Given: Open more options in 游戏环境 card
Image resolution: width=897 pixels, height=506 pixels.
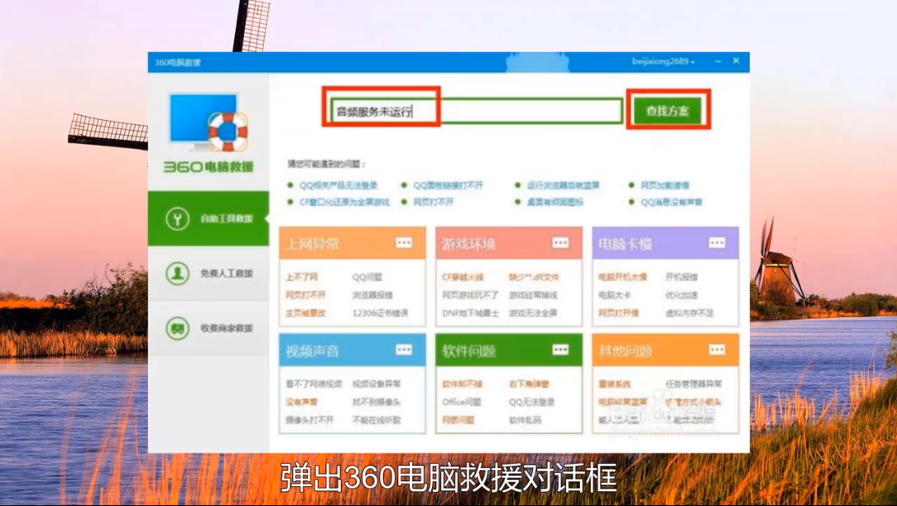Looking at the screenshot, I should coord(560,243).
